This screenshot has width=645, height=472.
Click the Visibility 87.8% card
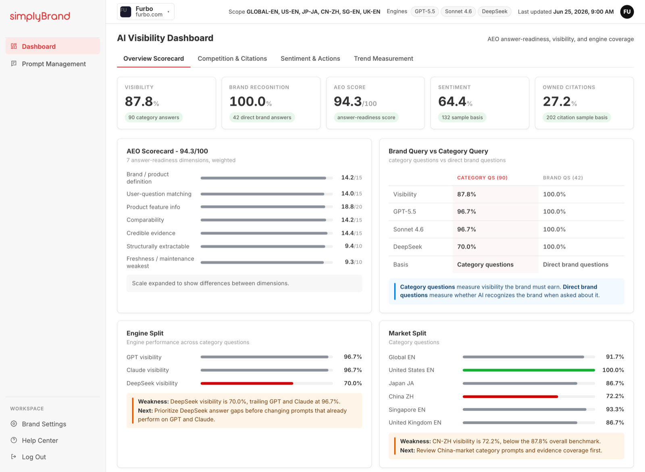click(x=166, y=103)
